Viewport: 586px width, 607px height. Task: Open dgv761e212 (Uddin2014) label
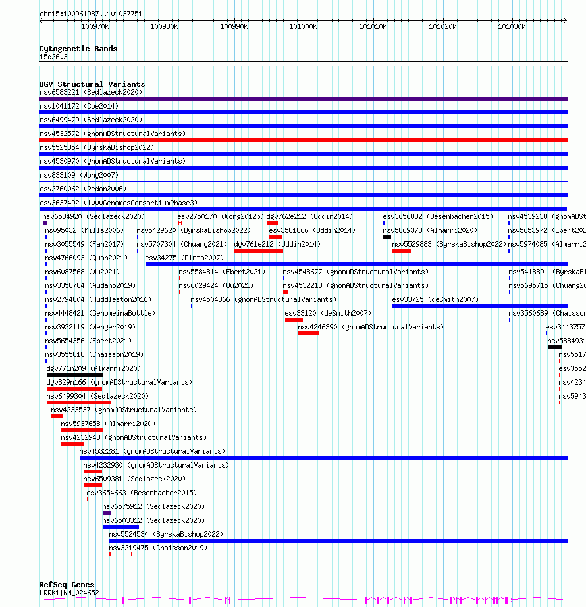point(277,244)
